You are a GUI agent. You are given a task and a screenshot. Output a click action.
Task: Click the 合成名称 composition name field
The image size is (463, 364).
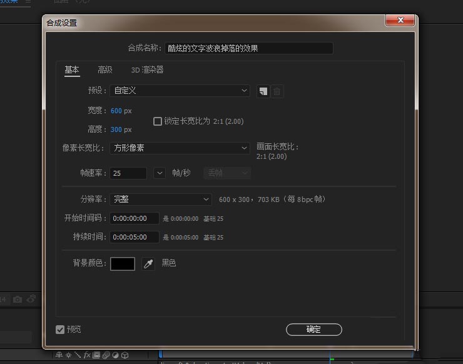249,48
